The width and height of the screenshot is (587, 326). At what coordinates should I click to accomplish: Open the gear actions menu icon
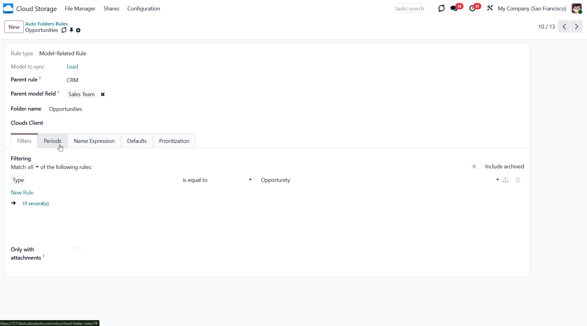tap(78, 30)
